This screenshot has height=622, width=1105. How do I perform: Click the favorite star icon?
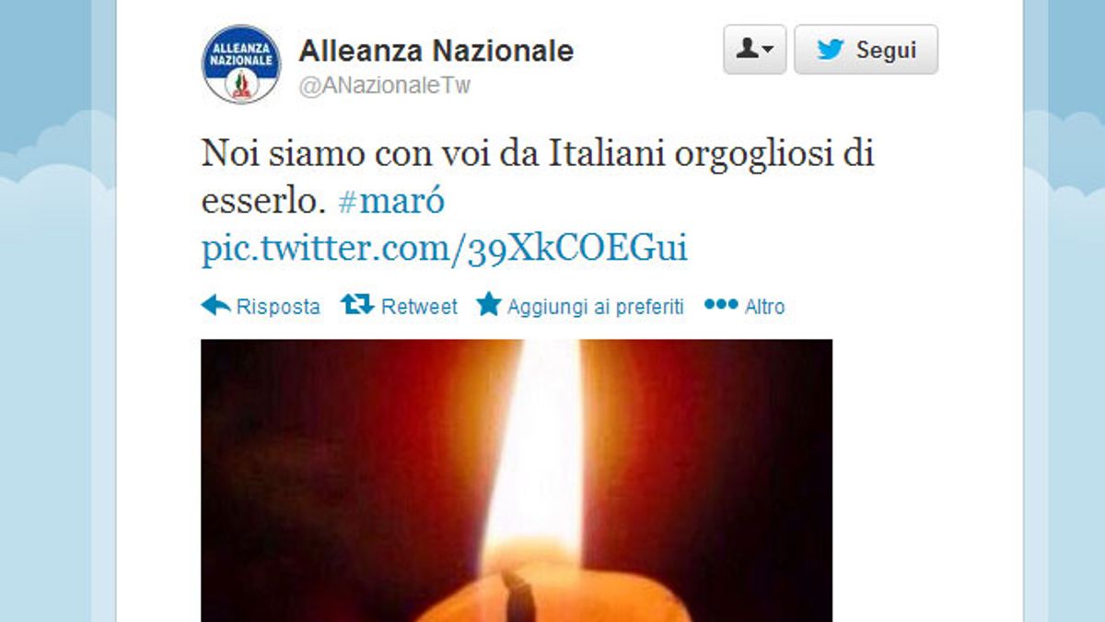click(x=488, y=305)
